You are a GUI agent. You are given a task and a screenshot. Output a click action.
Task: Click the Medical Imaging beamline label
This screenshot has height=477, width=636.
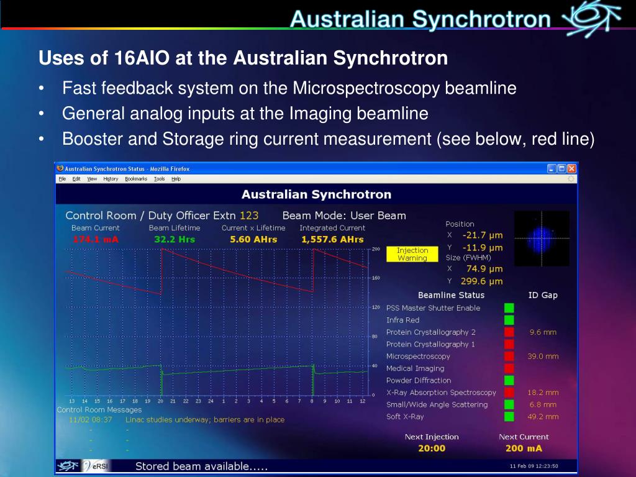pos(415,368)
